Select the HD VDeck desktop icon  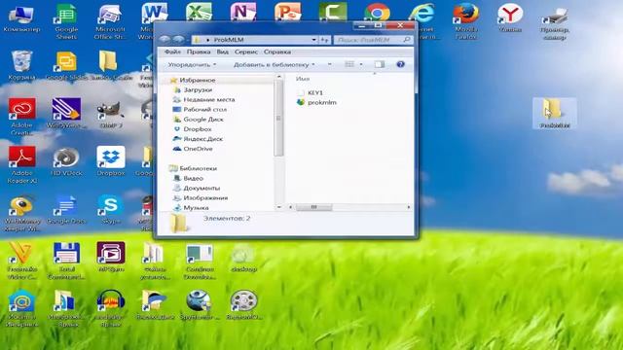point(66,161)
